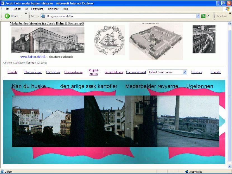Click the vertical scrollbar thumb
This screenshot has height=174, width=232.
pos(229,96)
